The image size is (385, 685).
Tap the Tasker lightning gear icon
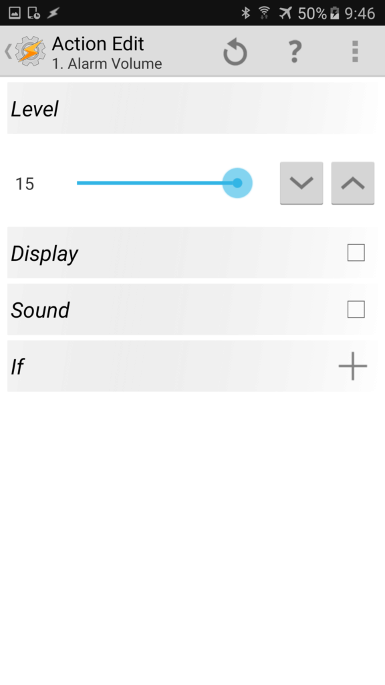(x=30, y=51)
